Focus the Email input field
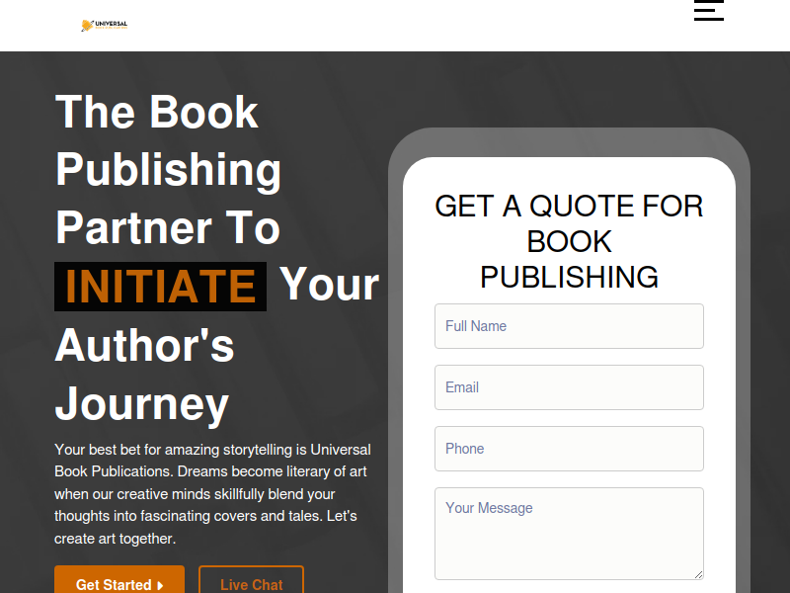Image resolution: width=790 pixels, height=593 pixels. point(569,387)
